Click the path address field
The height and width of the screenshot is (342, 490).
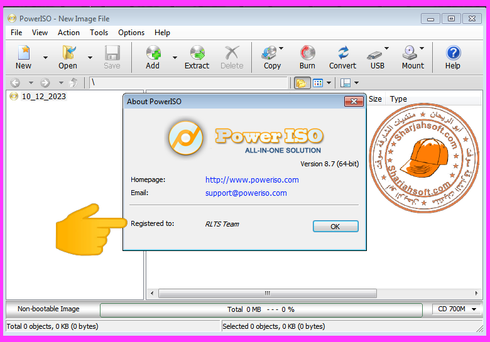[x=188, y=83]
